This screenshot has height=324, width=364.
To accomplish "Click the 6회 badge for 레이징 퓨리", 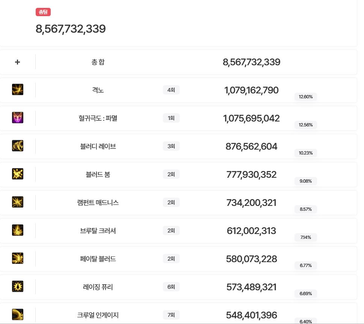I will tap(171, 287).
